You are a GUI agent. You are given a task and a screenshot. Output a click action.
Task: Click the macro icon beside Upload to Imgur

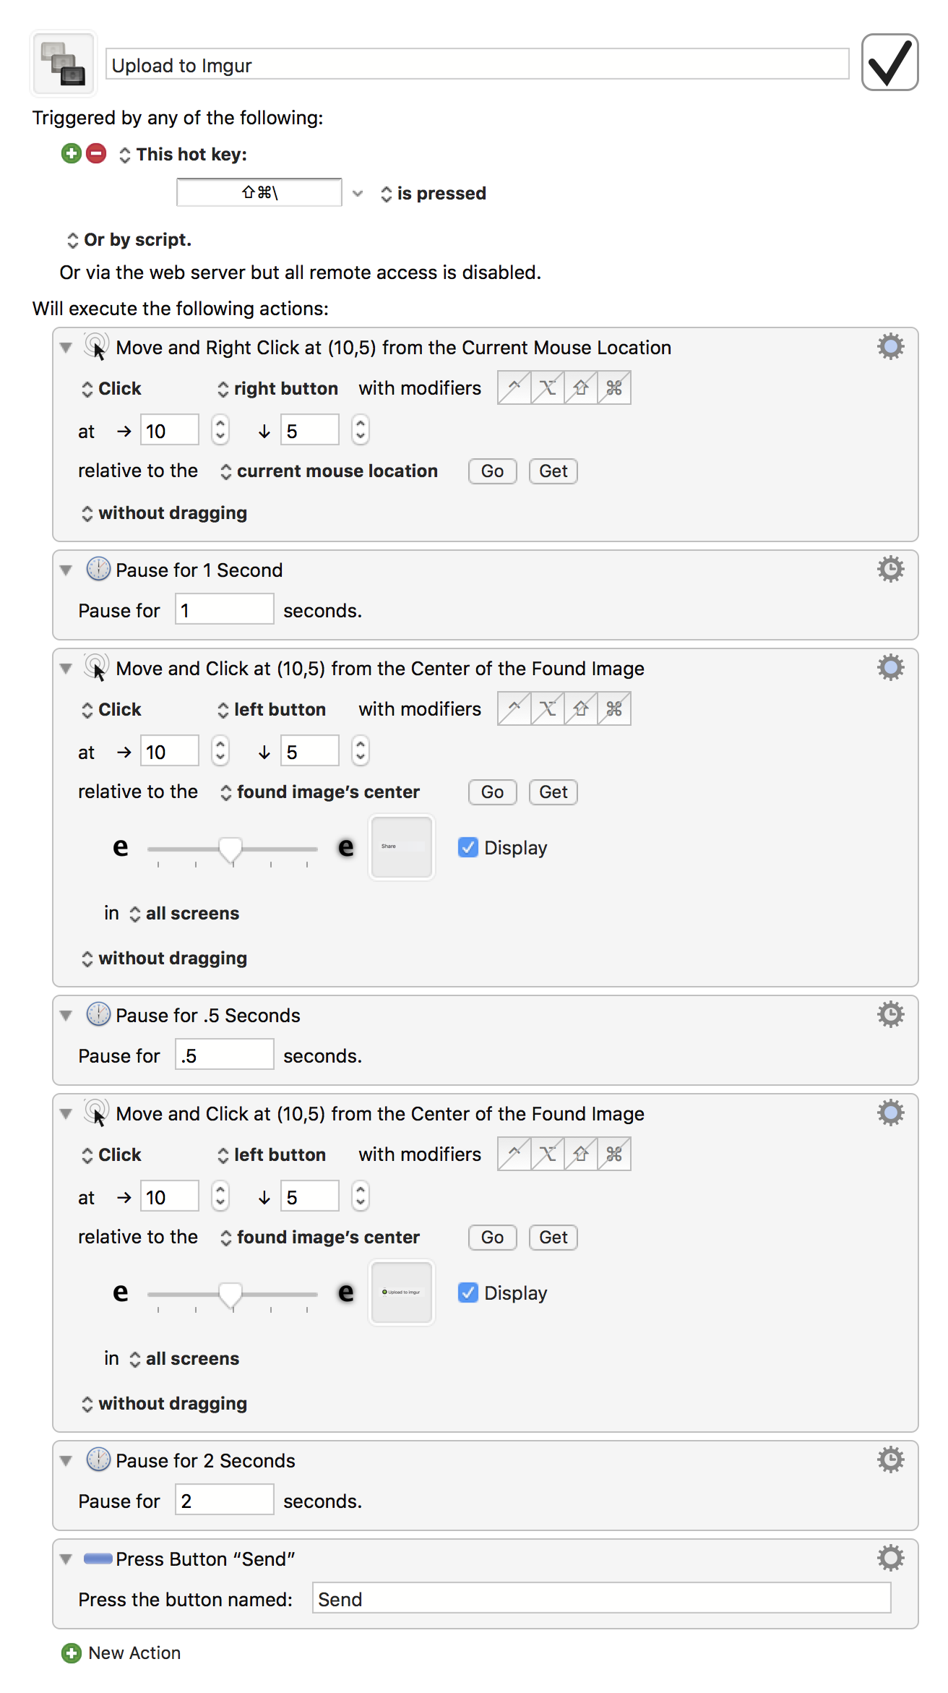point(63,64)
